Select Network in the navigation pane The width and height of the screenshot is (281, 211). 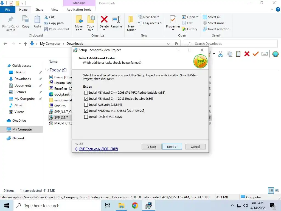click(18, 138)
